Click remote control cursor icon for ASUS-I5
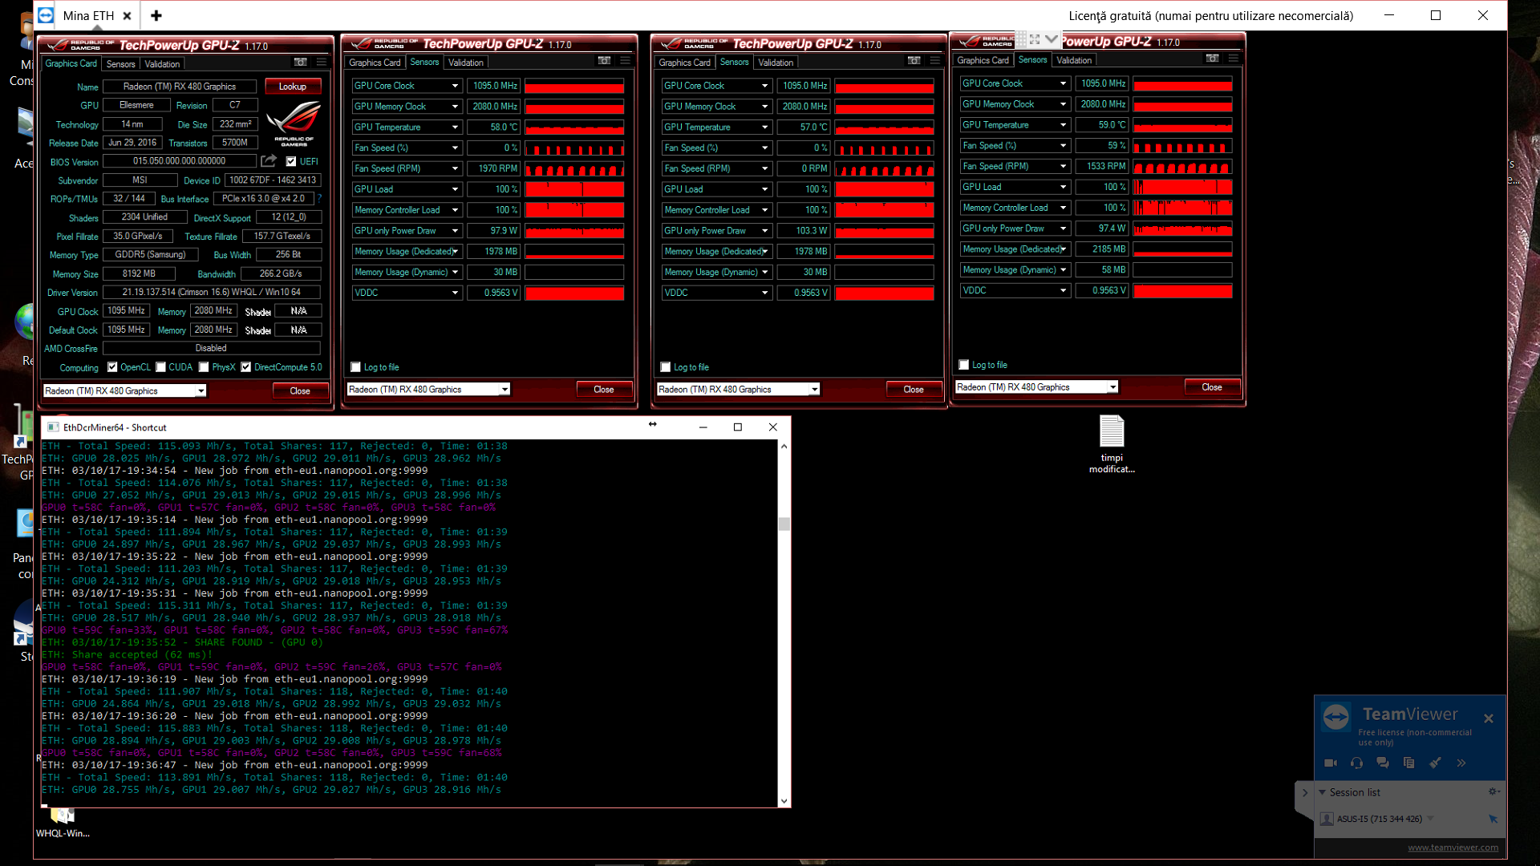 tap(1493, 819)
